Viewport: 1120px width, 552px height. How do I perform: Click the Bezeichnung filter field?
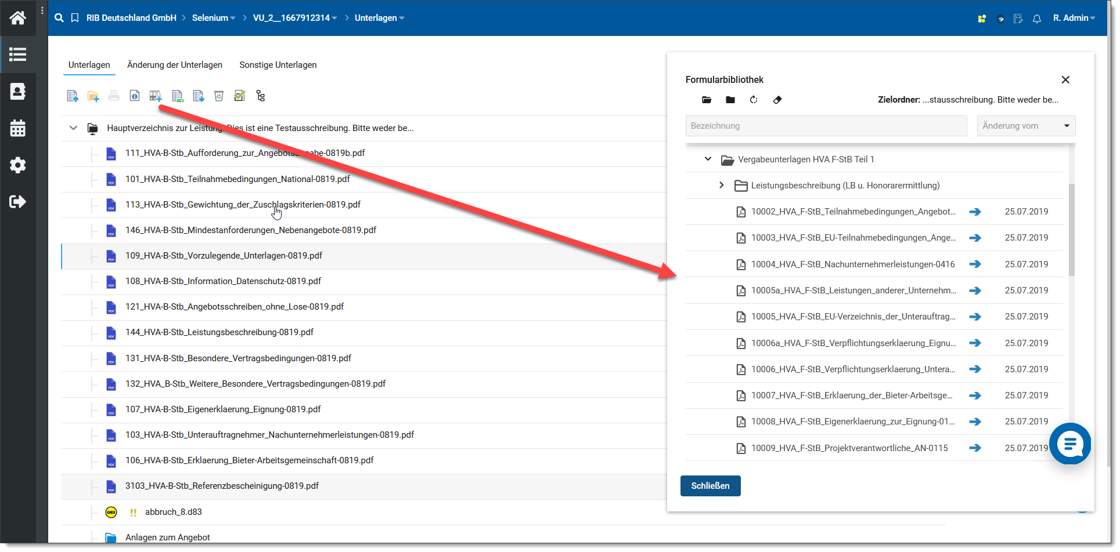pyautogui.click(x=826, y=126)
